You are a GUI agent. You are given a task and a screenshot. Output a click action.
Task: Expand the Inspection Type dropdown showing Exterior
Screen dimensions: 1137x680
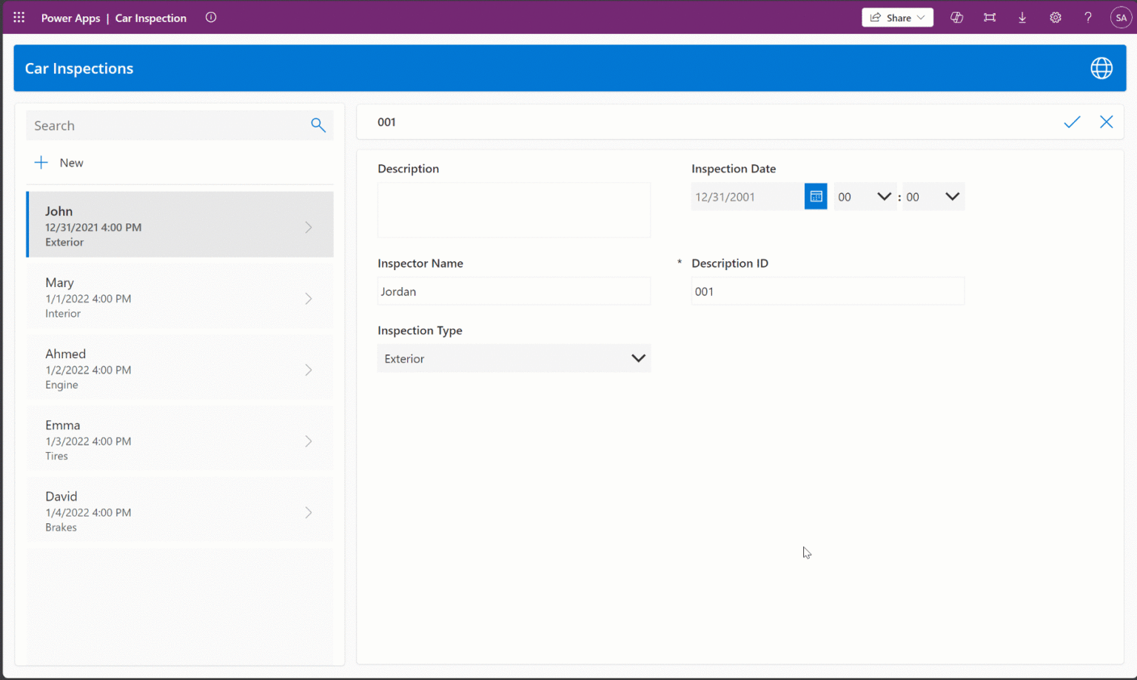point(638,358)
